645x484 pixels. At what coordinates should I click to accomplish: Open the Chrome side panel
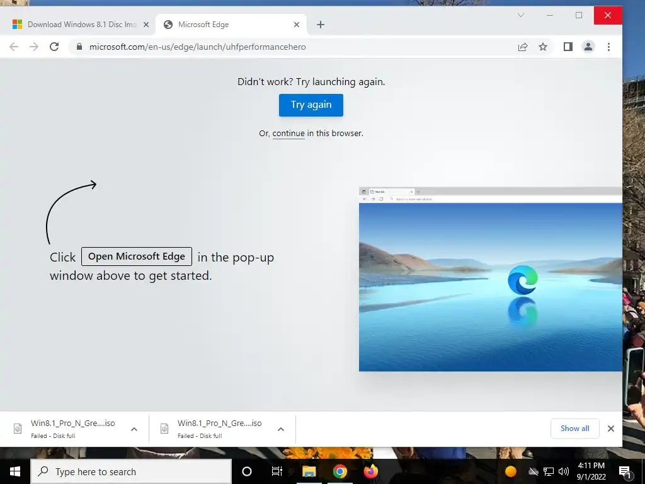(568, 47)
